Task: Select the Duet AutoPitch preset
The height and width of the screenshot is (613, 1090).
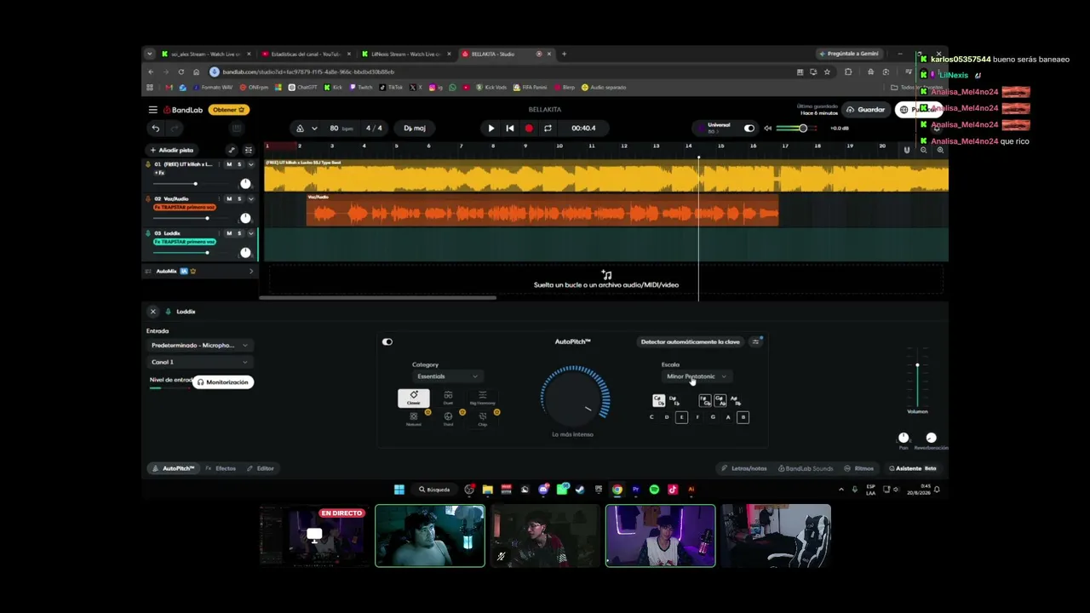Action: coord(448,398)
